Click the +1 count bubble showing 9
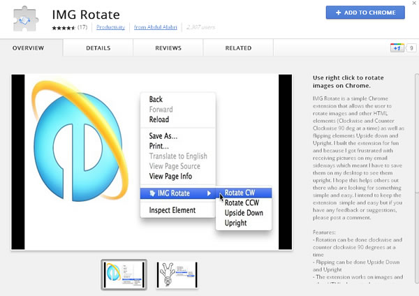 point(411,48)
